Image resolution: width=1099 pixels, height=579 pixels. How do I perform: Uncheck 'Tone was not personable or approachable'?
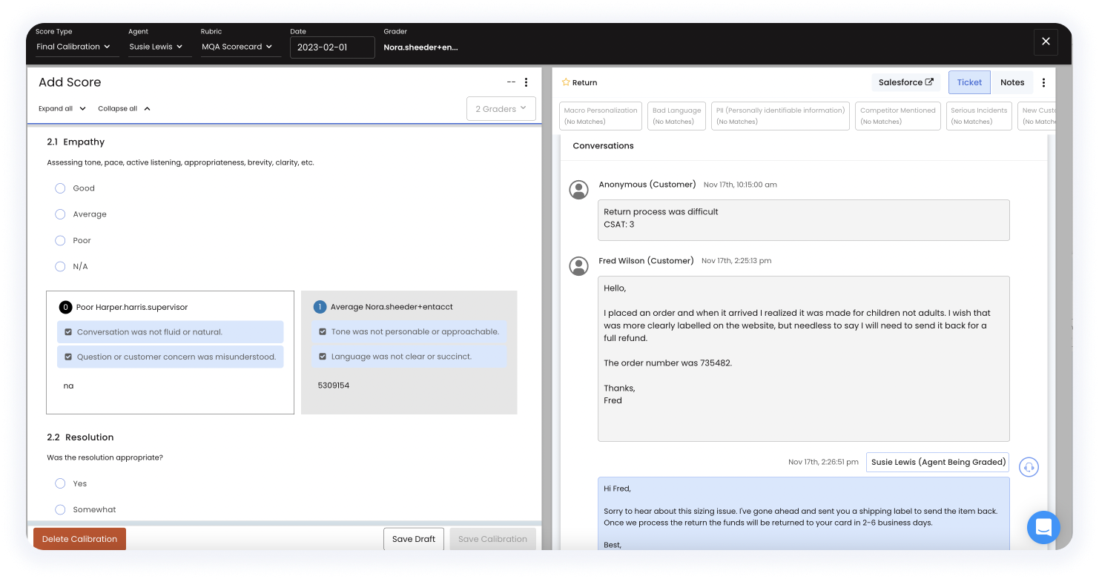point(322,331)
